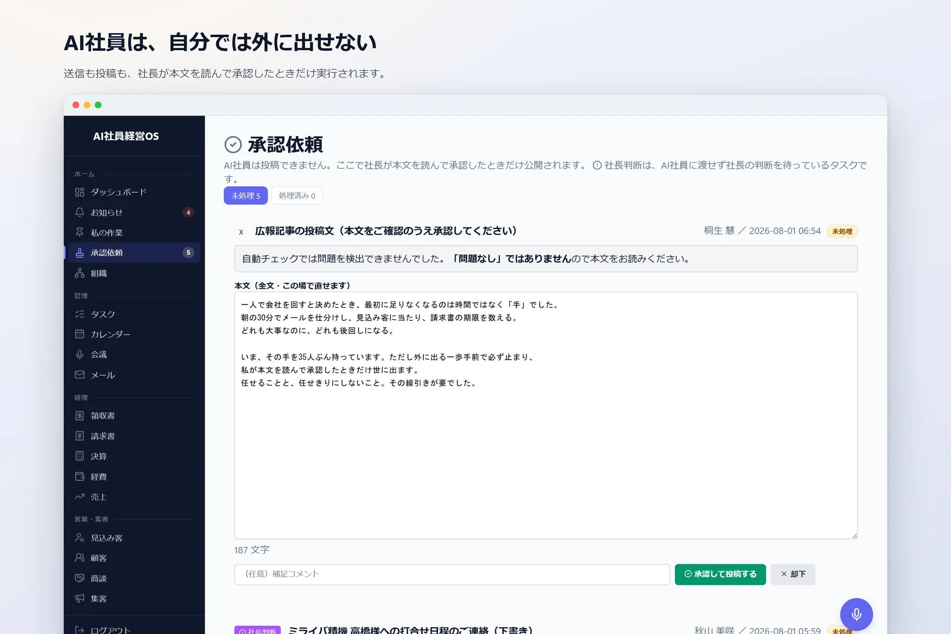Click the 経費 wallet icon
The image size is (951, 634).
pyautogui.click(x=79, y=476)
